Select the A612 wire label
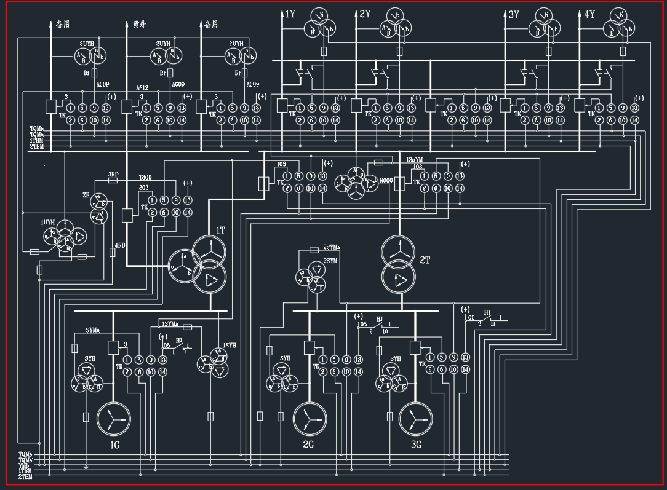This screenshot has width=667, height=490. (143, 89)
